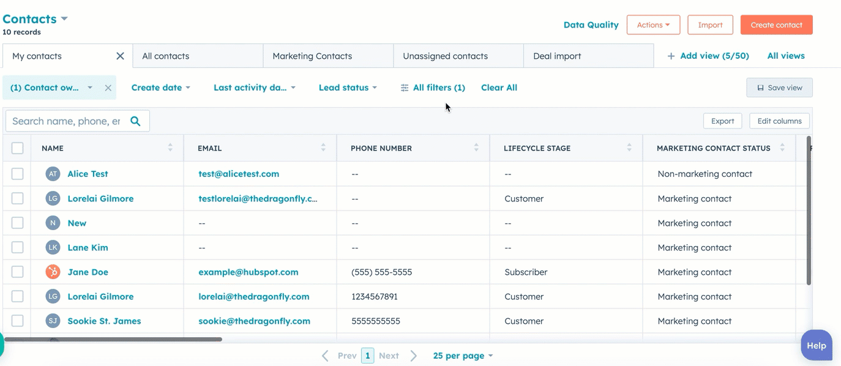Screen dimensions: 841x366
Task: Open the sookie@thedragonfly.com email link
Action: (x=254, y=321)
